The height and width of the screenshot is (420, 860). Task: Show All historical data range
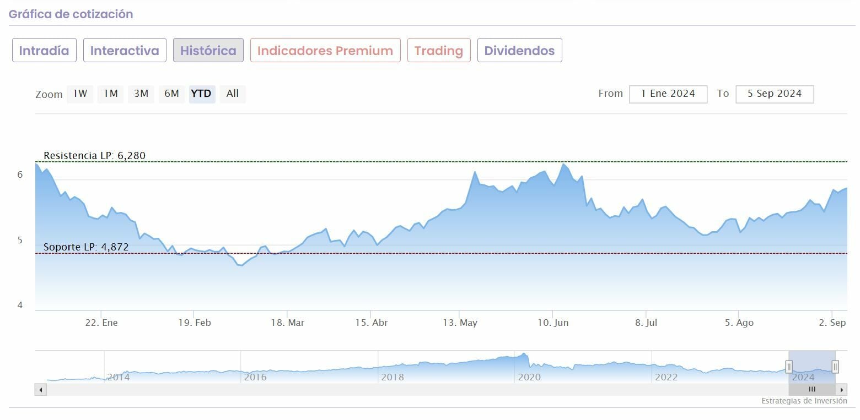pyautogui.click(x=233, y=94)
